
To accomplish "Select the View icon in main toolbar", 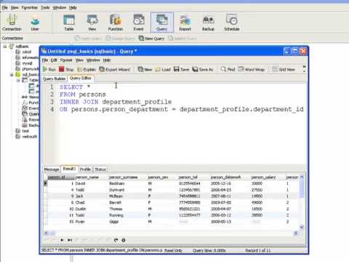I will click(92, 23).
